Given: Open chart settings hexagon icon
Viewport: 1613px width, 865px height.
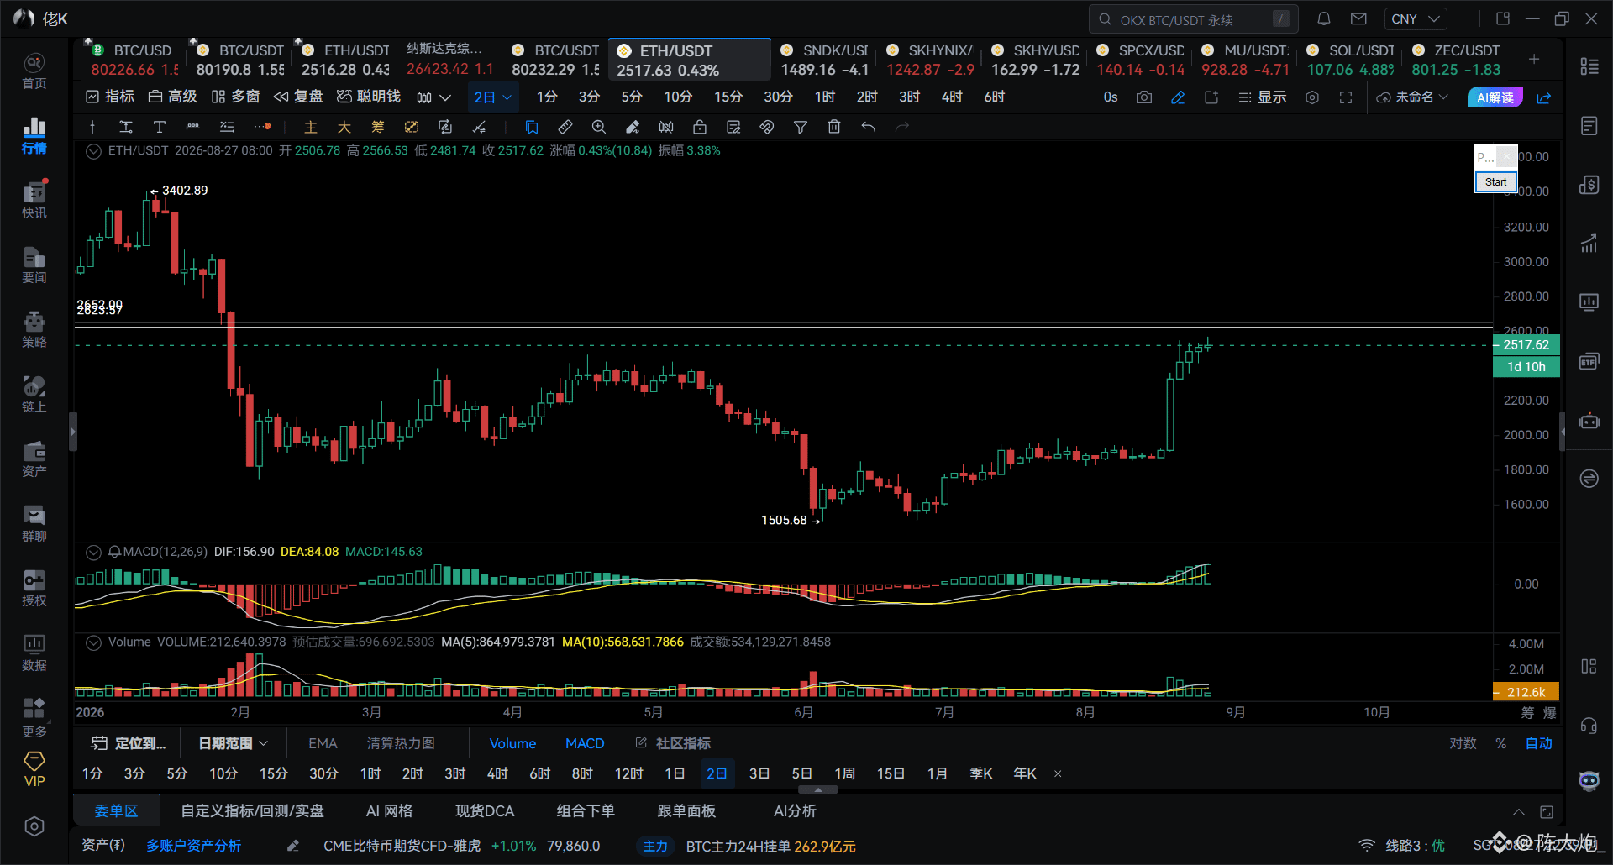Looking at the screenshot, I should pyautogui.click(x=1312, y=97).
